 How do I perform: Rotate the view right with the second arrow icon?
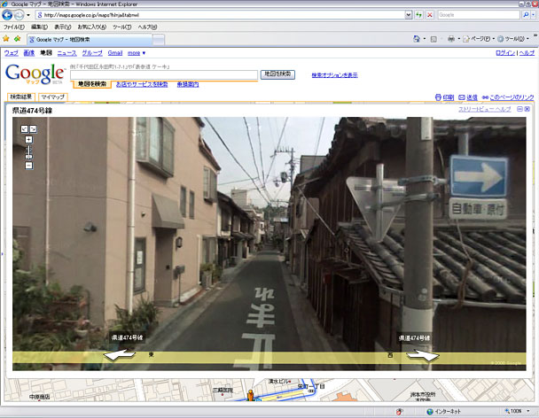coord(33,128)
